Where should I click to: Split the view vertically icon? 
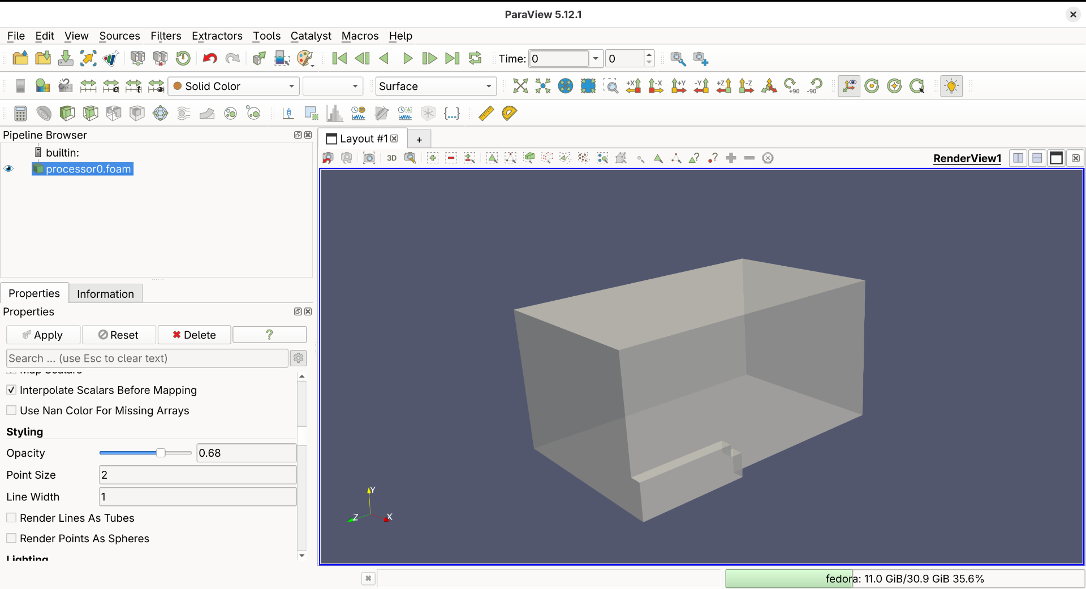coord(1037,158)
